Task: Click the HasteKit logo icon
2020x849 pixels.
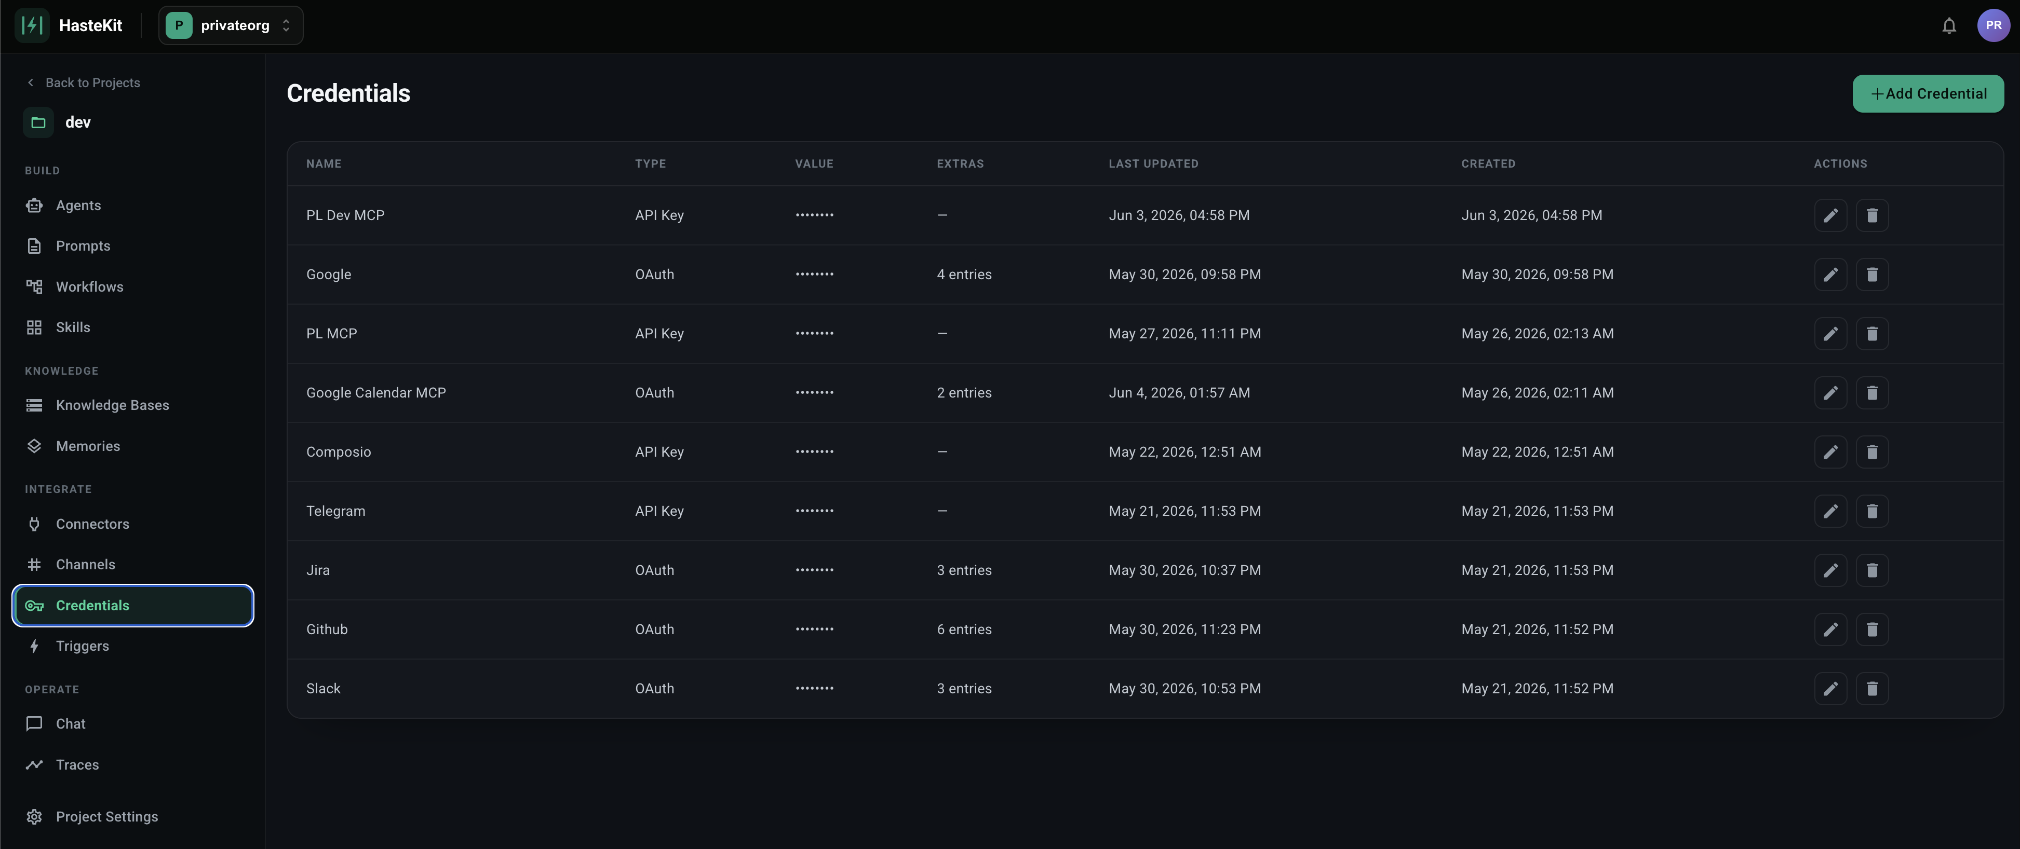Action: coord(32,26)
